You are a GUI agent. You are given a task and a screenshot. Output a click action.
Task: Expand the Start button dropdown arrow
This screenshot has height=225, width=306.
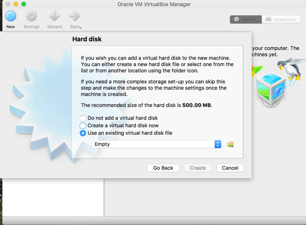(x=80, y=28)
